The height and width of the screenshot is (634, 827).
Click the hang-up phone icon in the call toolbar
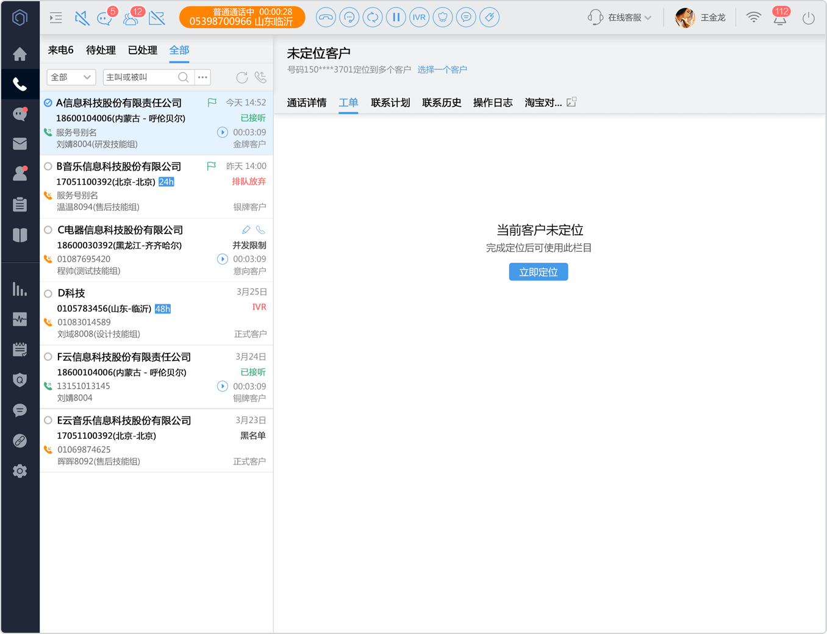tap(326, 17)
